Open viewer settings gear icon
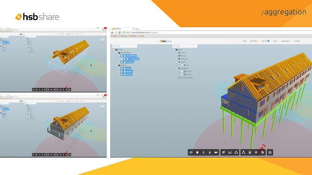The width and height of the screenshot is (312, 175). (x=256, y=152)
